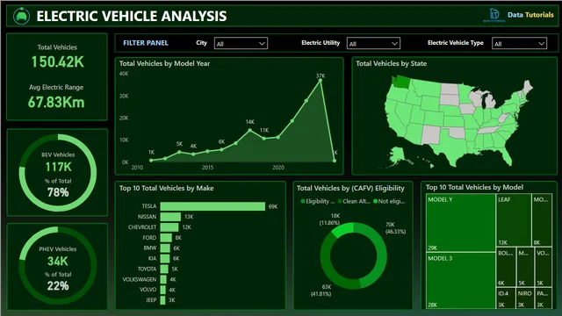Click the 11K data point on line chart
The height and width of the screenshot is (316, 562).
(264, 138)
